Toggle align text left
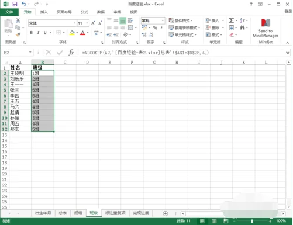293x225 pixels. (x=109, y=27)
